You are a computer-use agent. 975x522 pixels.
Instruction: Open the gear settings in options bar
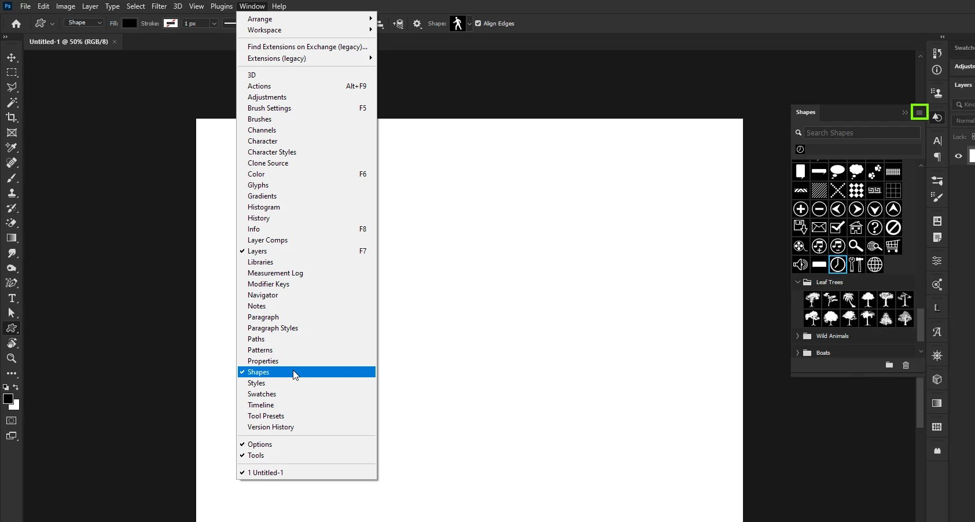point(417,24)
